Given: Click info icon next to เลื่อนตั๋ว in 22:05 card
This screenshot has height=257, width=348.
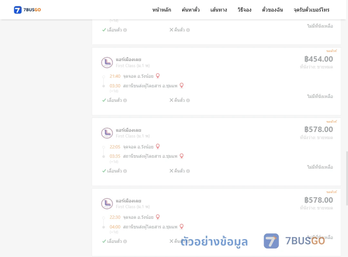Looking at the screenshot, I should (x=125, y=171).
